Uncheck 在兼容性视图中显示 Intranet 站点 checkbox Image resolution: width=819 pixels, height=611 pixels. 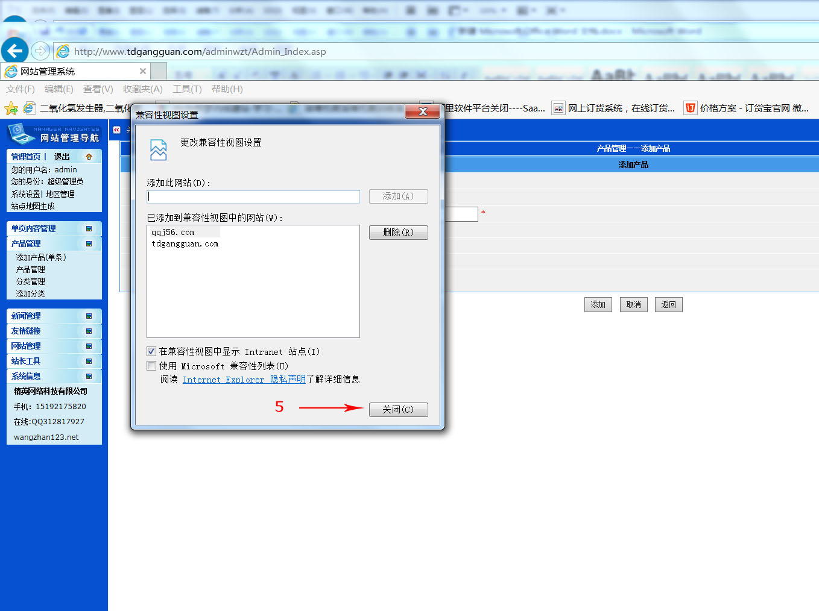[x=151, y=351]
